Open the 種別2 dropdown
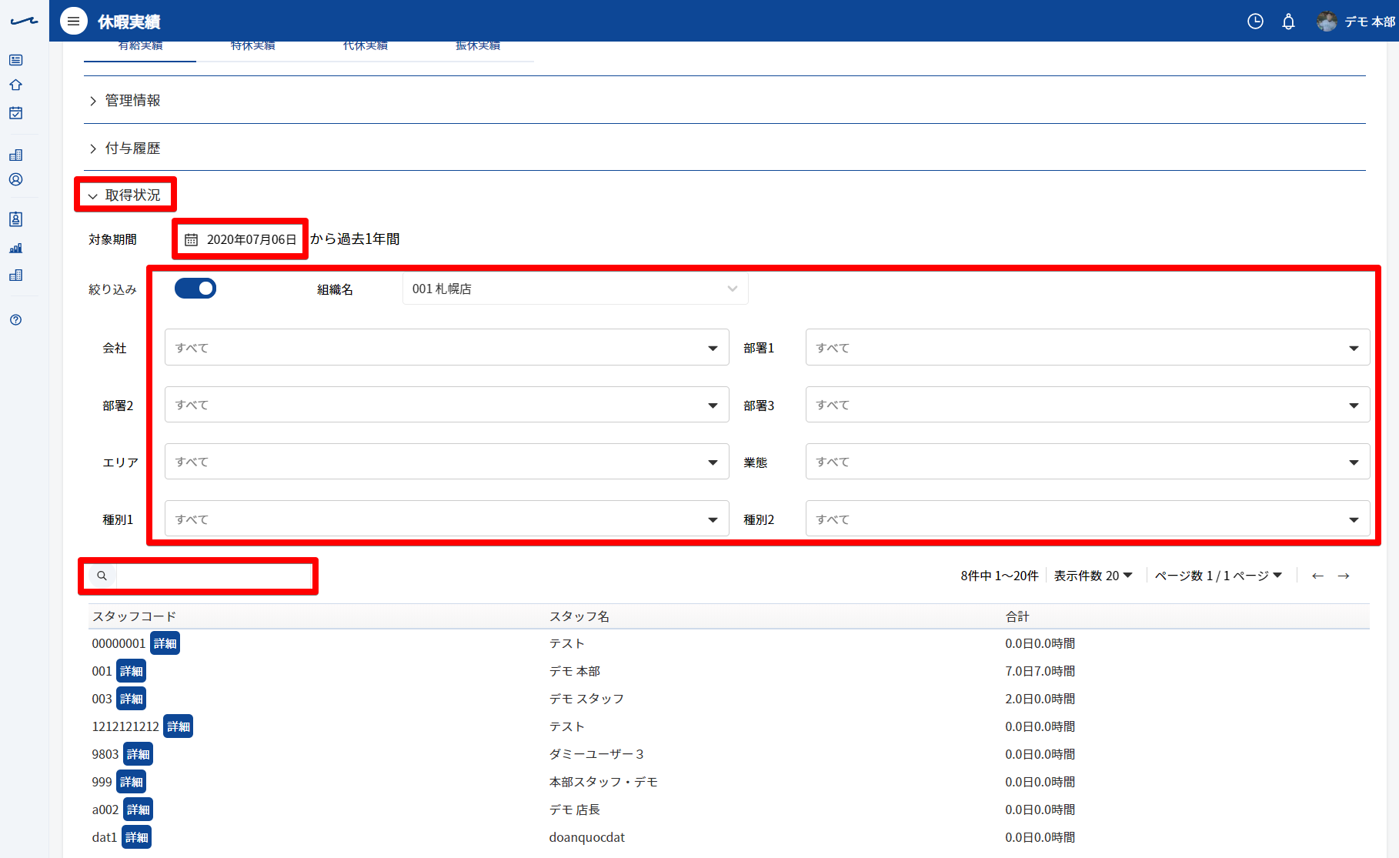Screen dimensions: 1399x858 coord(1087,519)
